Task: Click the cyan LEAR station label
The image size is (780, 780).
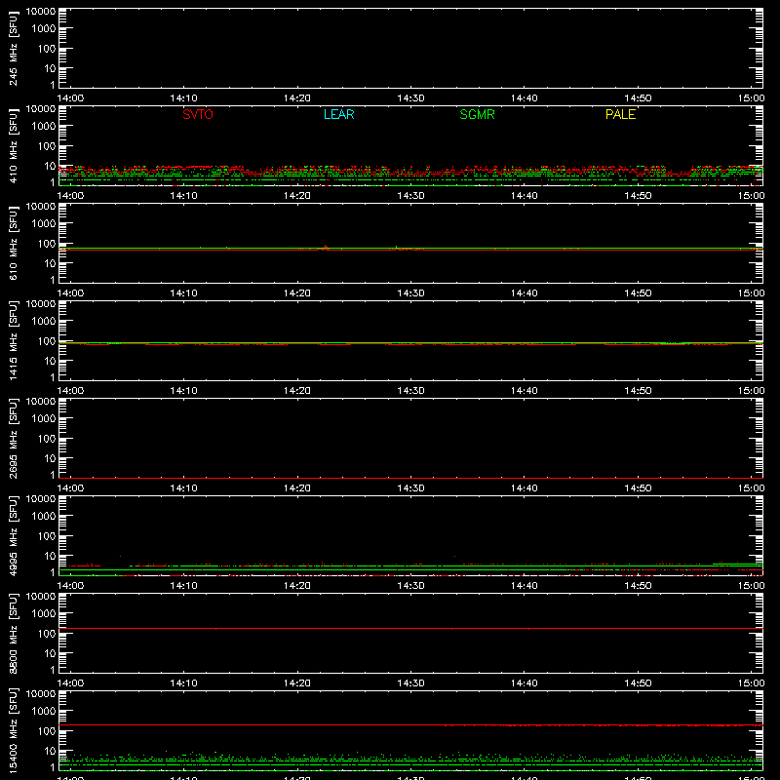Action: (x=338, y=114)
